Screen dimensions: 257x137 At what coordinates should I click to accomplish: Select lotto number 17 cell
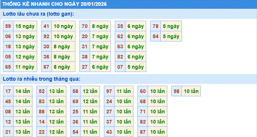(8, 91)
